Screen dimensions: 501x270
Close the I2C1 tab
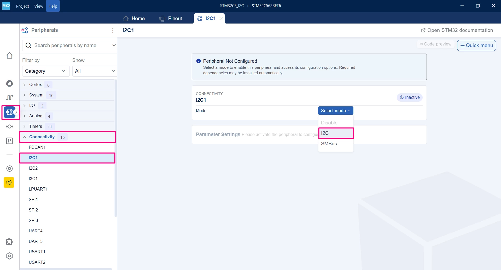(221, 19)
